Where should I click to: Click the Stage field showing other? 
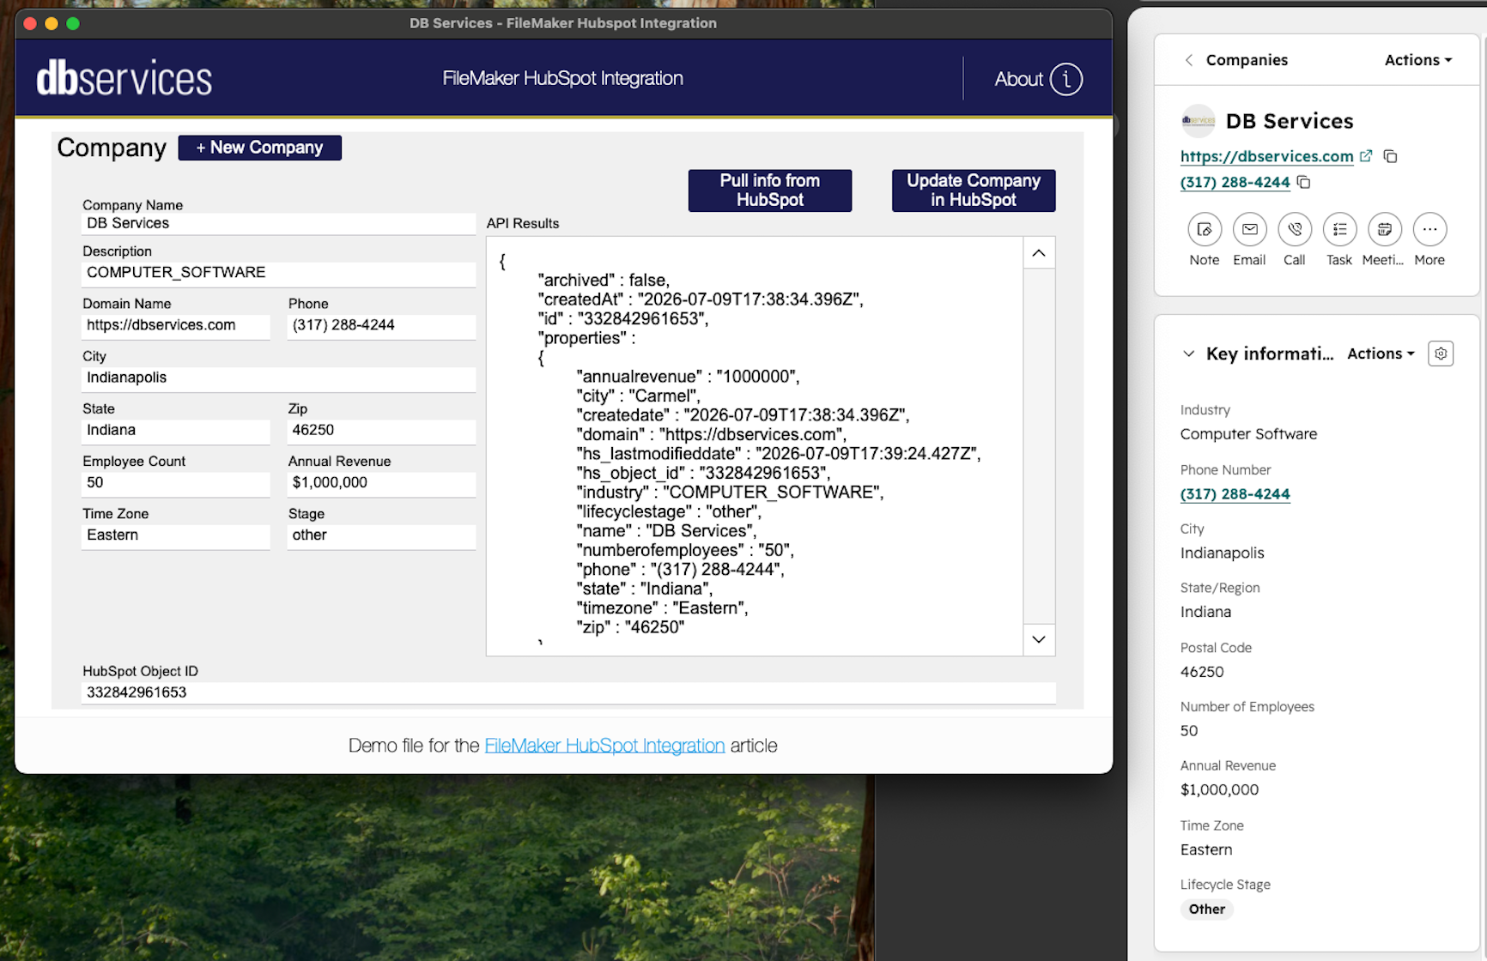pyautogui.click(x=381, y=535)
